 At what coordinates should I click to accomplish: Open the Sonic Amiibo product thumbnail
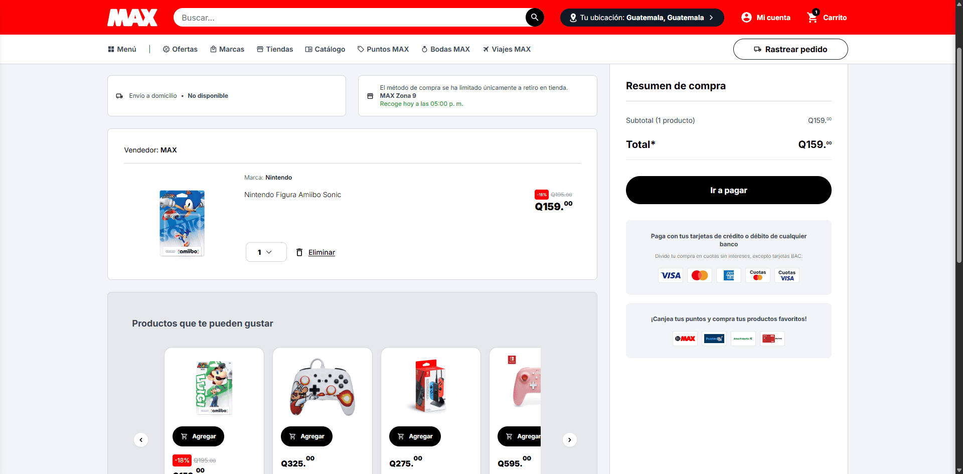click(x=182, y=223)
